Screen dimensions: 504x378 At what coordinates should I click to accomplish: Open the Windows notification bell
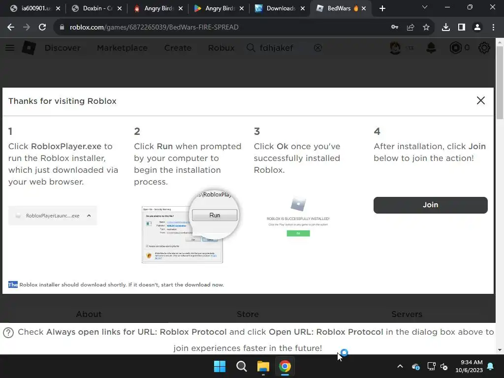[x=491, y=366]
